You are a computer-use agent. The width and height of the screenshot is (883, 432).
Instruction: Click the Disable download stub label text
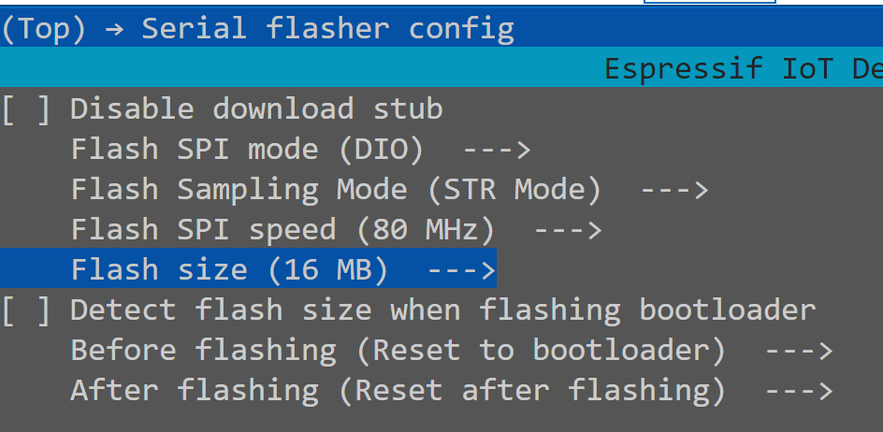point(256,108)
